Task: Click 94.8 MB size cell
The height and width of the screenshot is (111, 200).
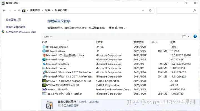Action: (x=162, y=68)
